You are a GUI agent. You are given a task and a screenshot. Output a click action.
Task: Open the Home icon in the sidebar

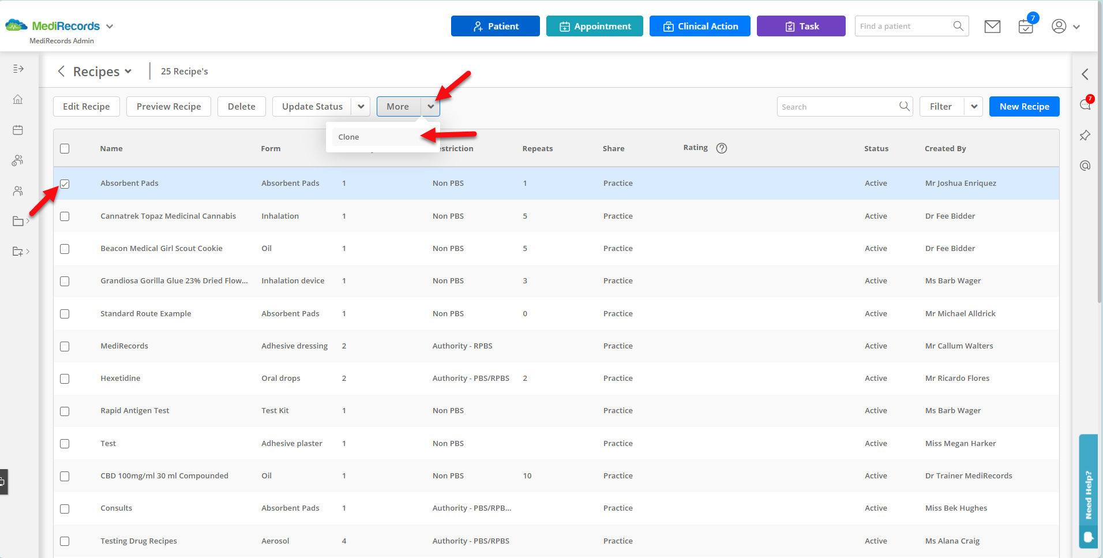point(18,99)
